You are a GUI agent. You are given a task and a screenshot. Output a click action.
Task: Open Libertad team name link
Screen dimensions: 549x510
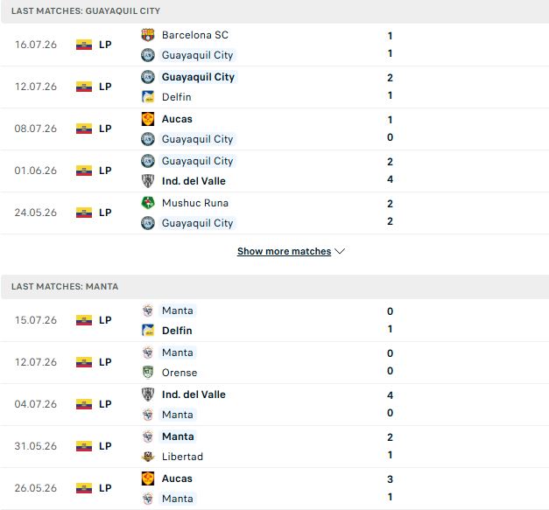tap(182, 457)
